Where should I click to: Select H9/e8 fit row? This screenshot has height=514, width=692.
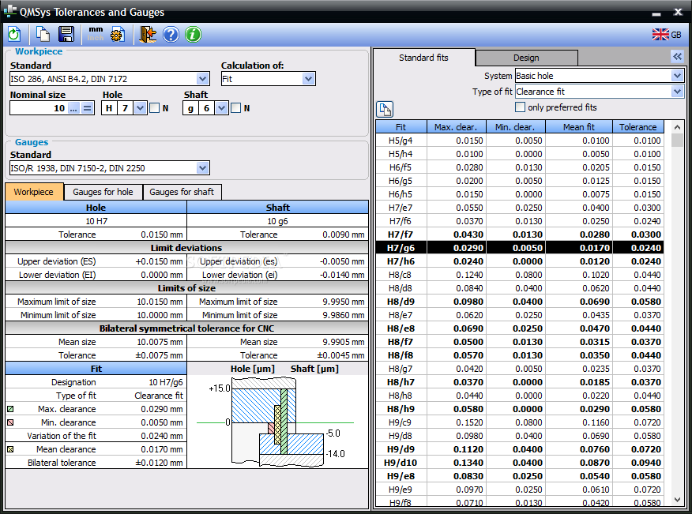pos(520,476)
